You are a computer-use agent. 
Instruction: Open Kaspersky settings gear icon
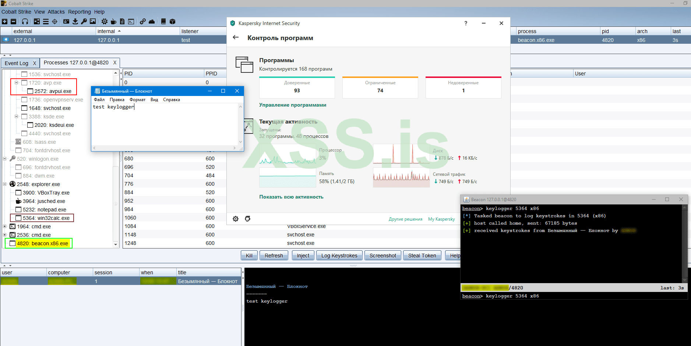pos(236,219)
